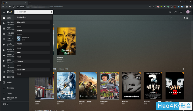Click the Podcasts header in search results
The width and height of the screenshot is (193, 111).
point(32,61)
